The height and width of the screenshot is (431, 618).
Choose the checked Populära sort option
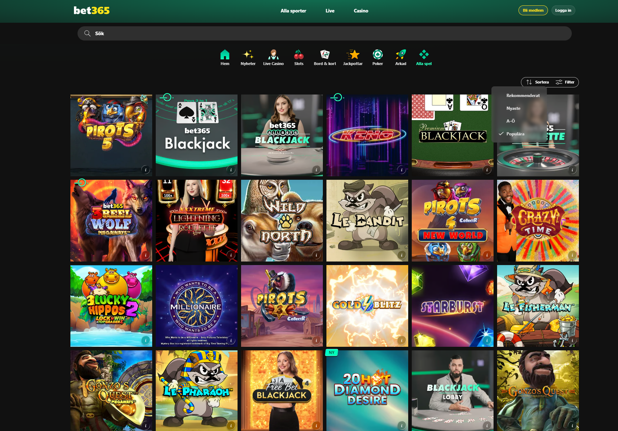(x=515, y=134)
